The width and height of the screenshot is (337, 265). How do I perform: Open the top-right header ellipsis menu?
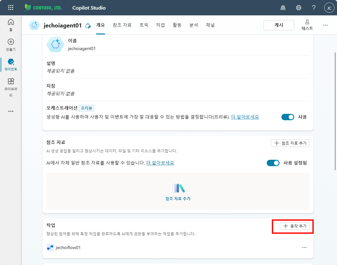click(326, 25)
